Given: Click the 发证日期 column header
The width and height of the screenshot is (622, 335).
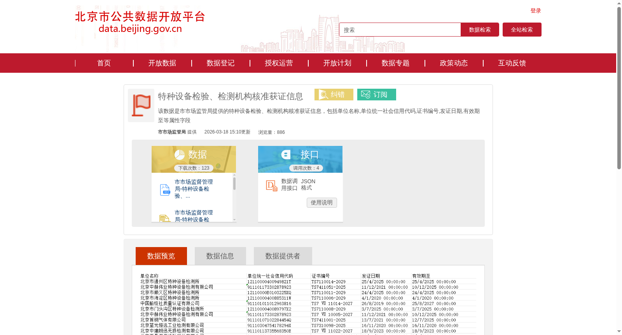Looking at the screenshot, I should coord(371,276).
